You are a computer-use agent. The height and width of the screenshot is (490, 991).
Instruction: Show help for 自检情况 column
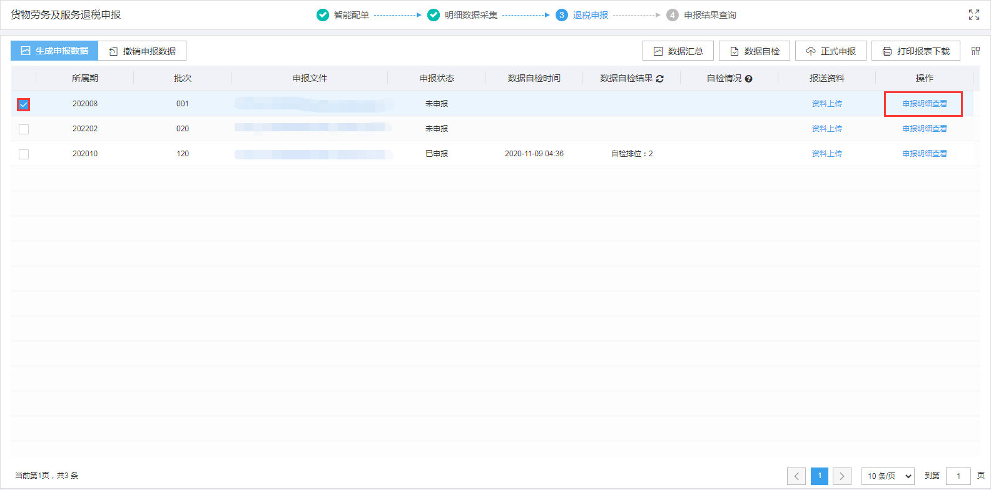coord(748,79)
